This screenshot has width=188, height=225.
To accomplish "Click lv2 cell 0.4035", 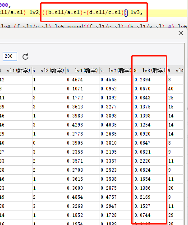I will (116, 125).
